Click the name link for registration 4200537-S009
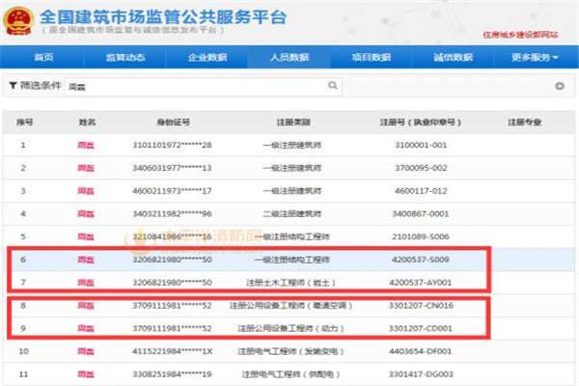The image size is (579, 386). tap(87, 259)
